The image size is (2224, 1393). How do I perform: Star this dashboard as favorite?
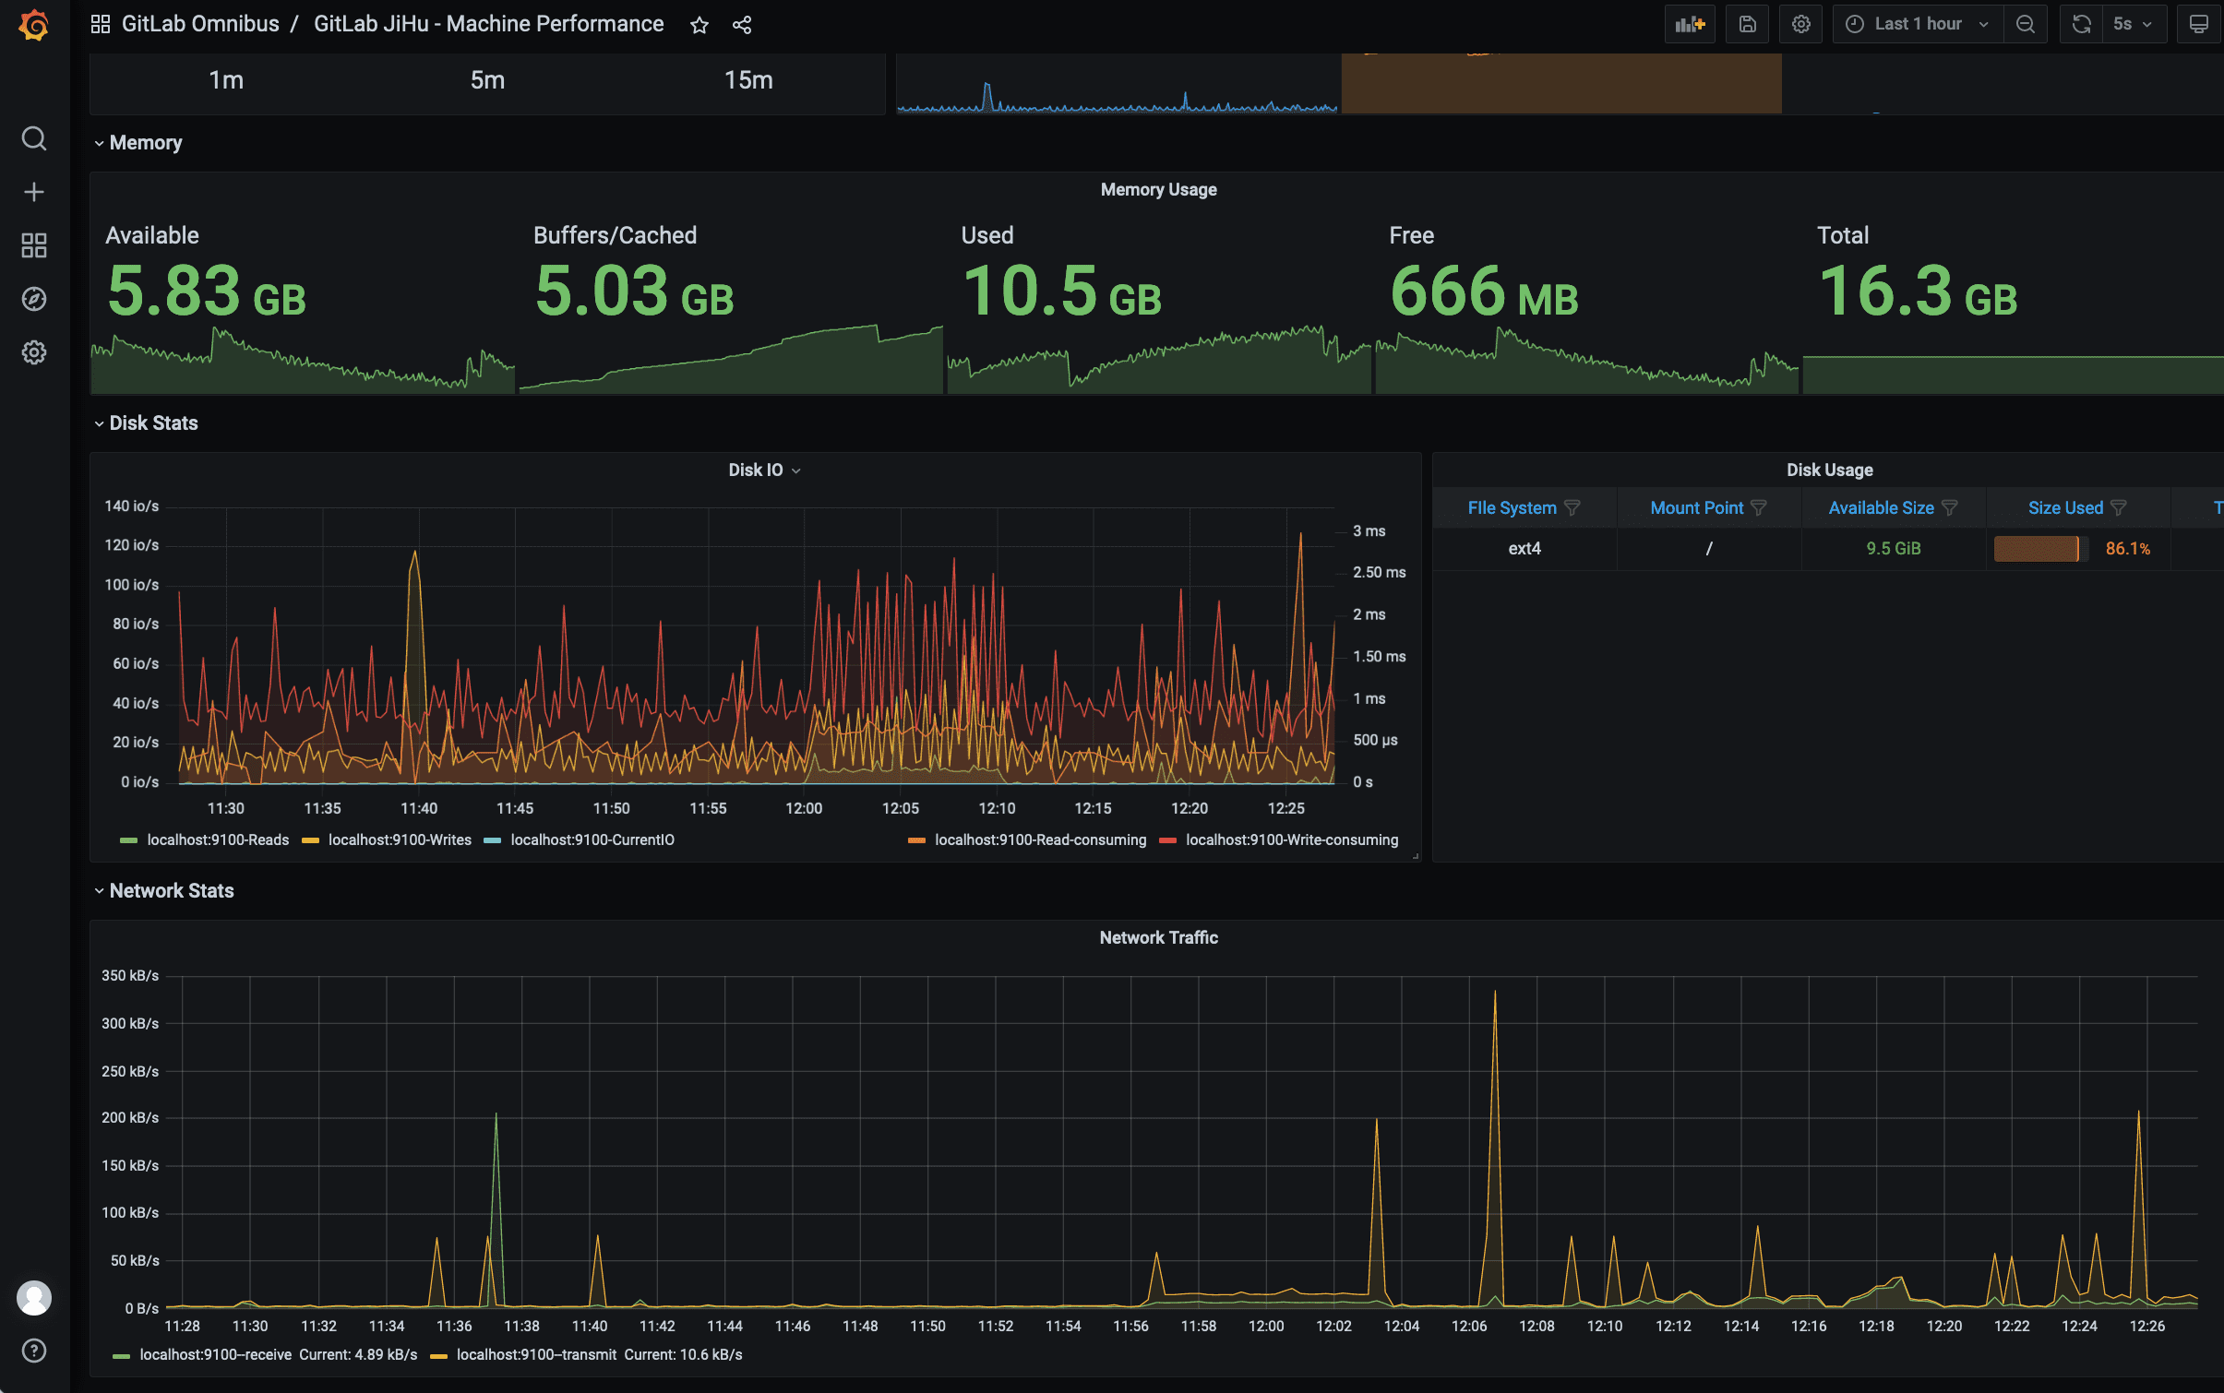[x=699, y=25]
